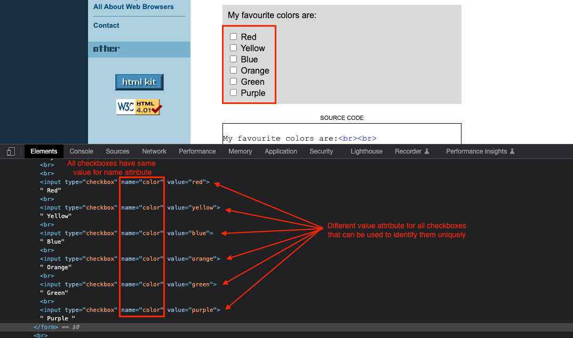The width and height of the screenshot is (573, 338).
Task: Switch to the Sources tab
Action: point(117,151)
